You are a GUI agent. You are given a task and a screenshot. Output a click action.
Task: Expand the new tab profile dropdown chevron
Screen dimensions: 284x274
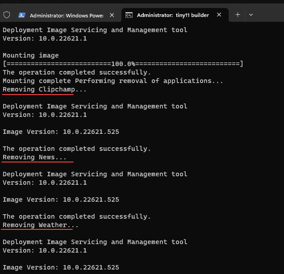pyautogui.click(x=251, y=15)
